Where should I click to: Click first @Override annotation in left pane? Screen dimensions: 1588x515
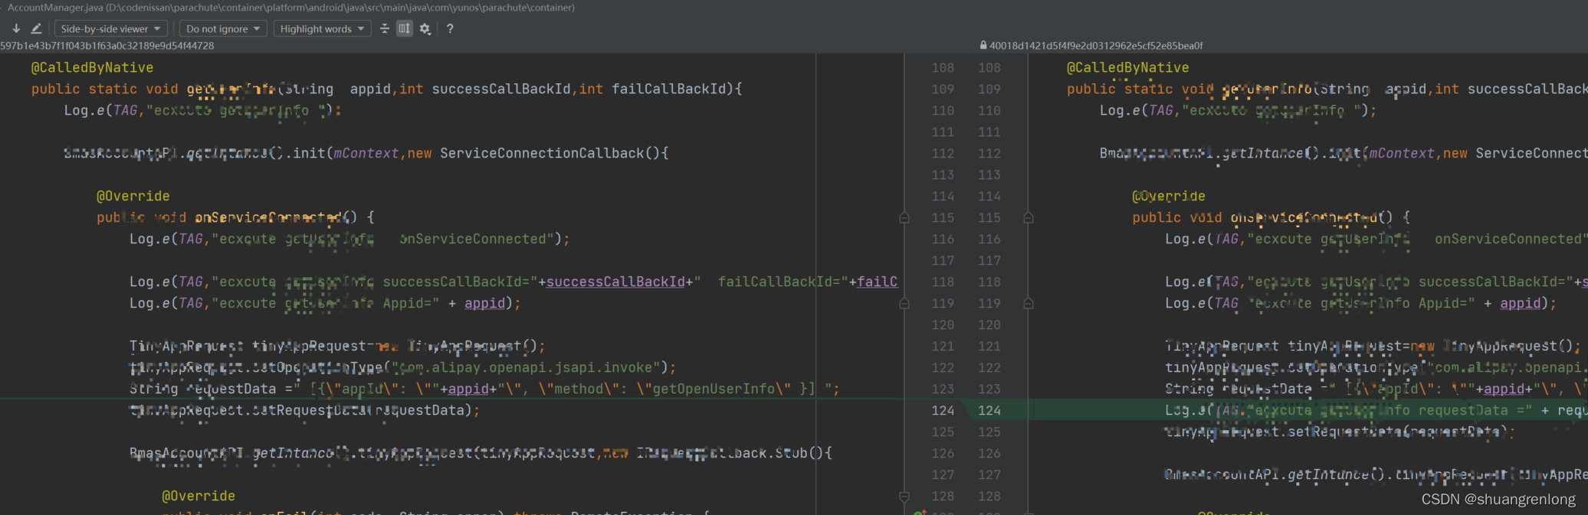pos(133,196)
